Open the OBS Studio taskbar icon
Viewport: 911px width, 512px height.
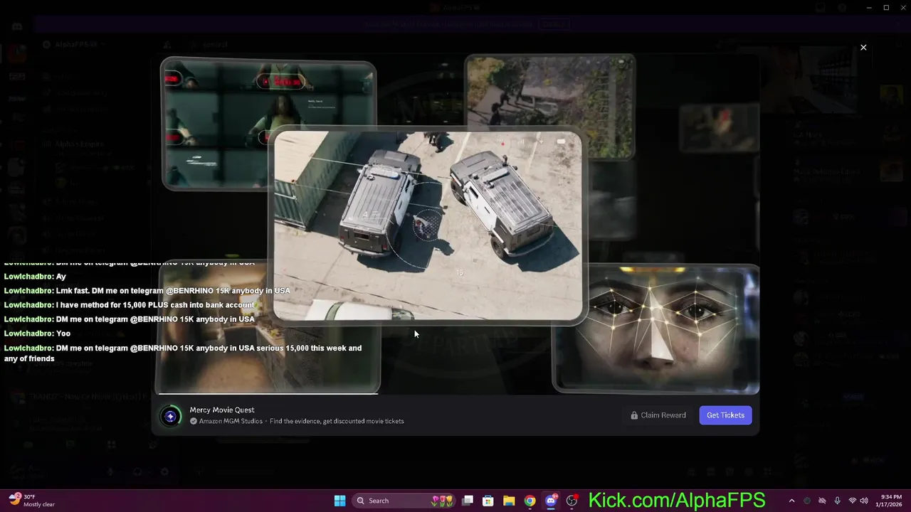572,501
